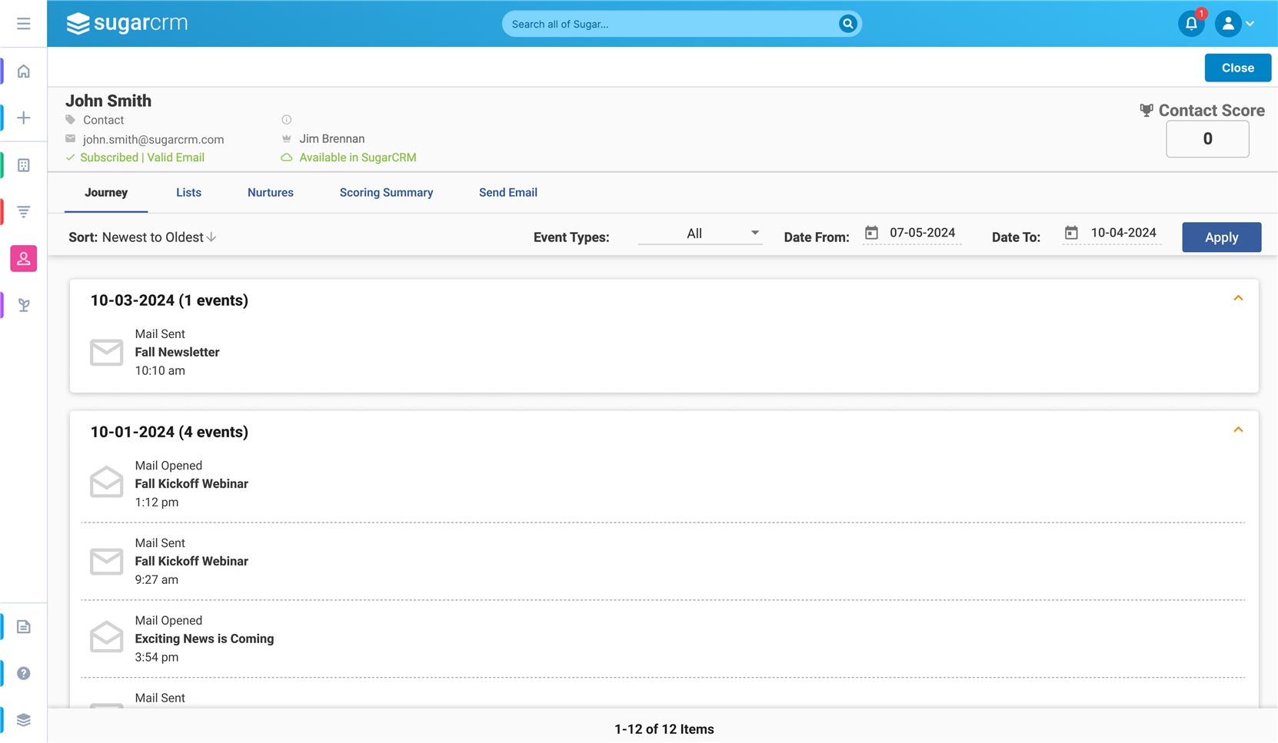The height and width of the screenshot is (743, 1278).
Task: Collapse the 10-03-2024 events group
Action: tap(1238, 298)
